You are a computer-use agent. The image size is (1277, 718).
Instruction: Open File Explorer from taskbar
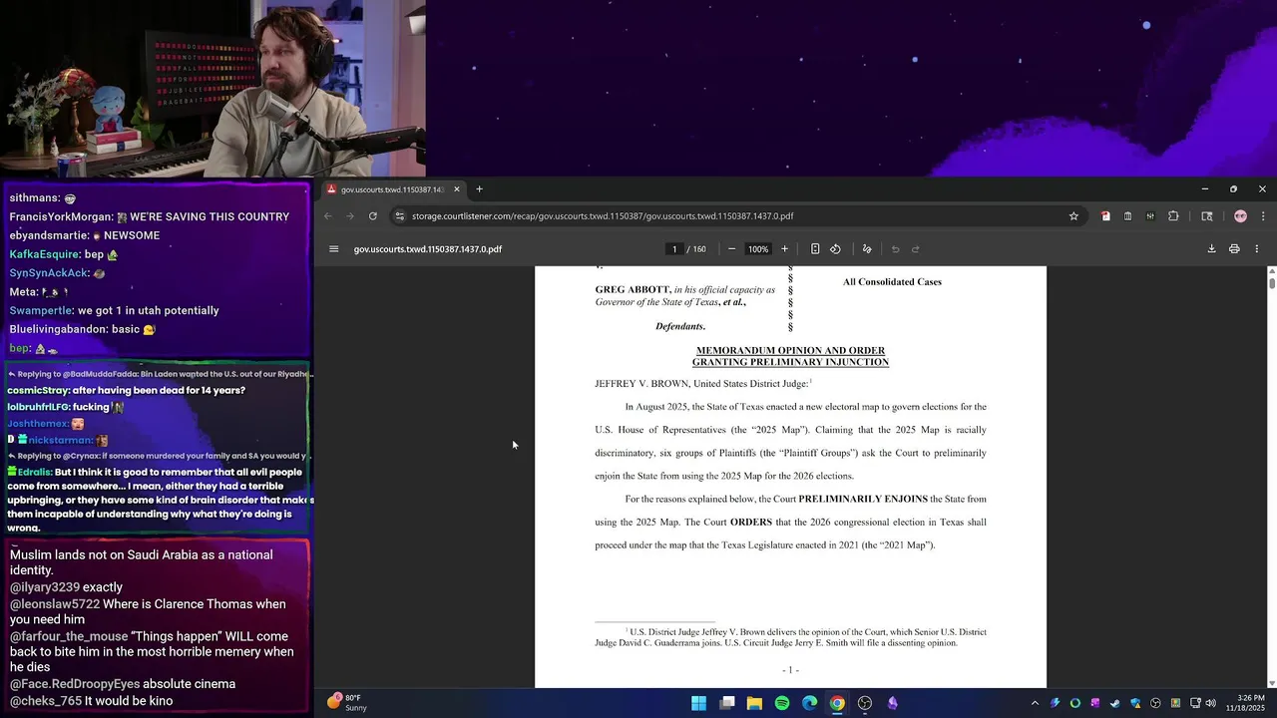pyautogui.click(x=754, y=703)
